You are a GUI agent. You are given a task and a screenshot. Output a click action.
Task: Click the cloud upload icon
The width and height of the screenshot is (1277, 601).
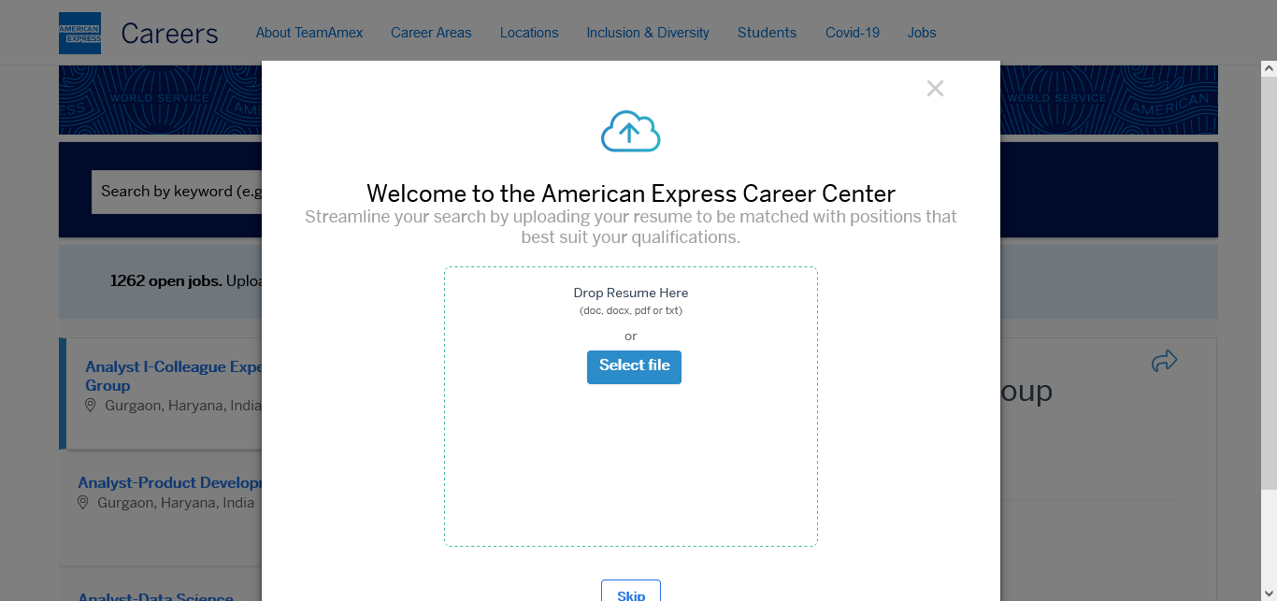tap(630, 132)
